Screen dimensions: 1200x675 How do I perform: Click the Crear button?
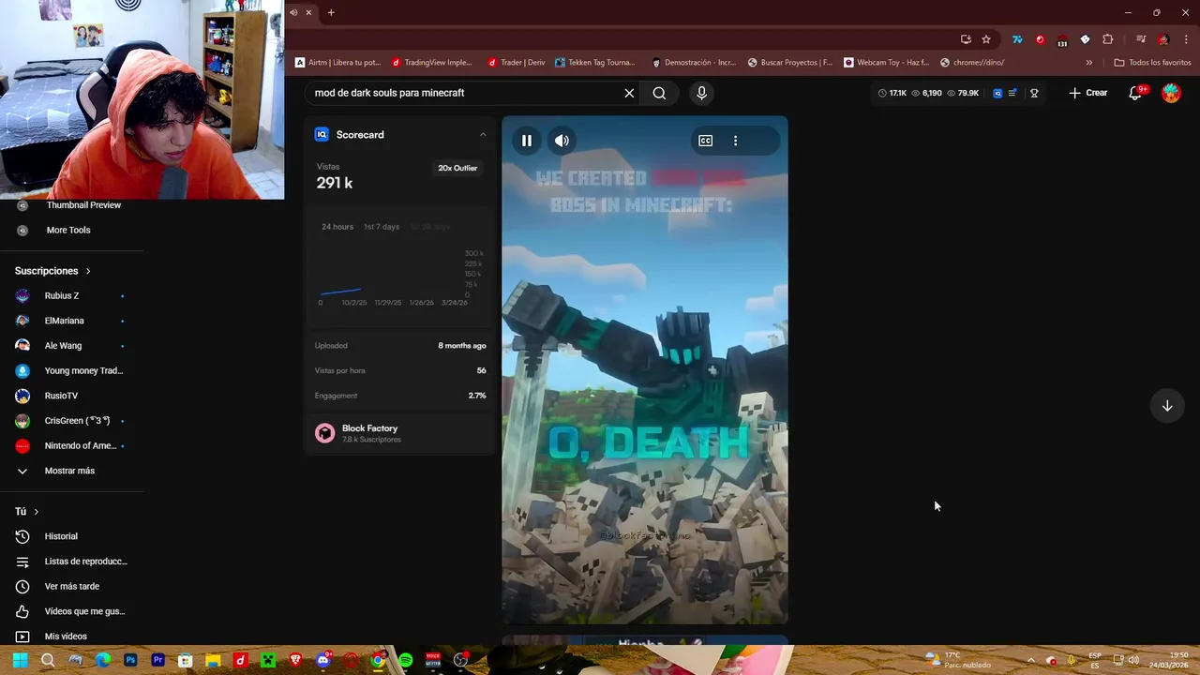pyautogui.click(x=1087, y=93)
